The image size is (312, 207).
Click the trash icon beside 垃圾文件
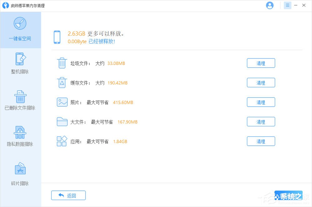tap(62, 63)
